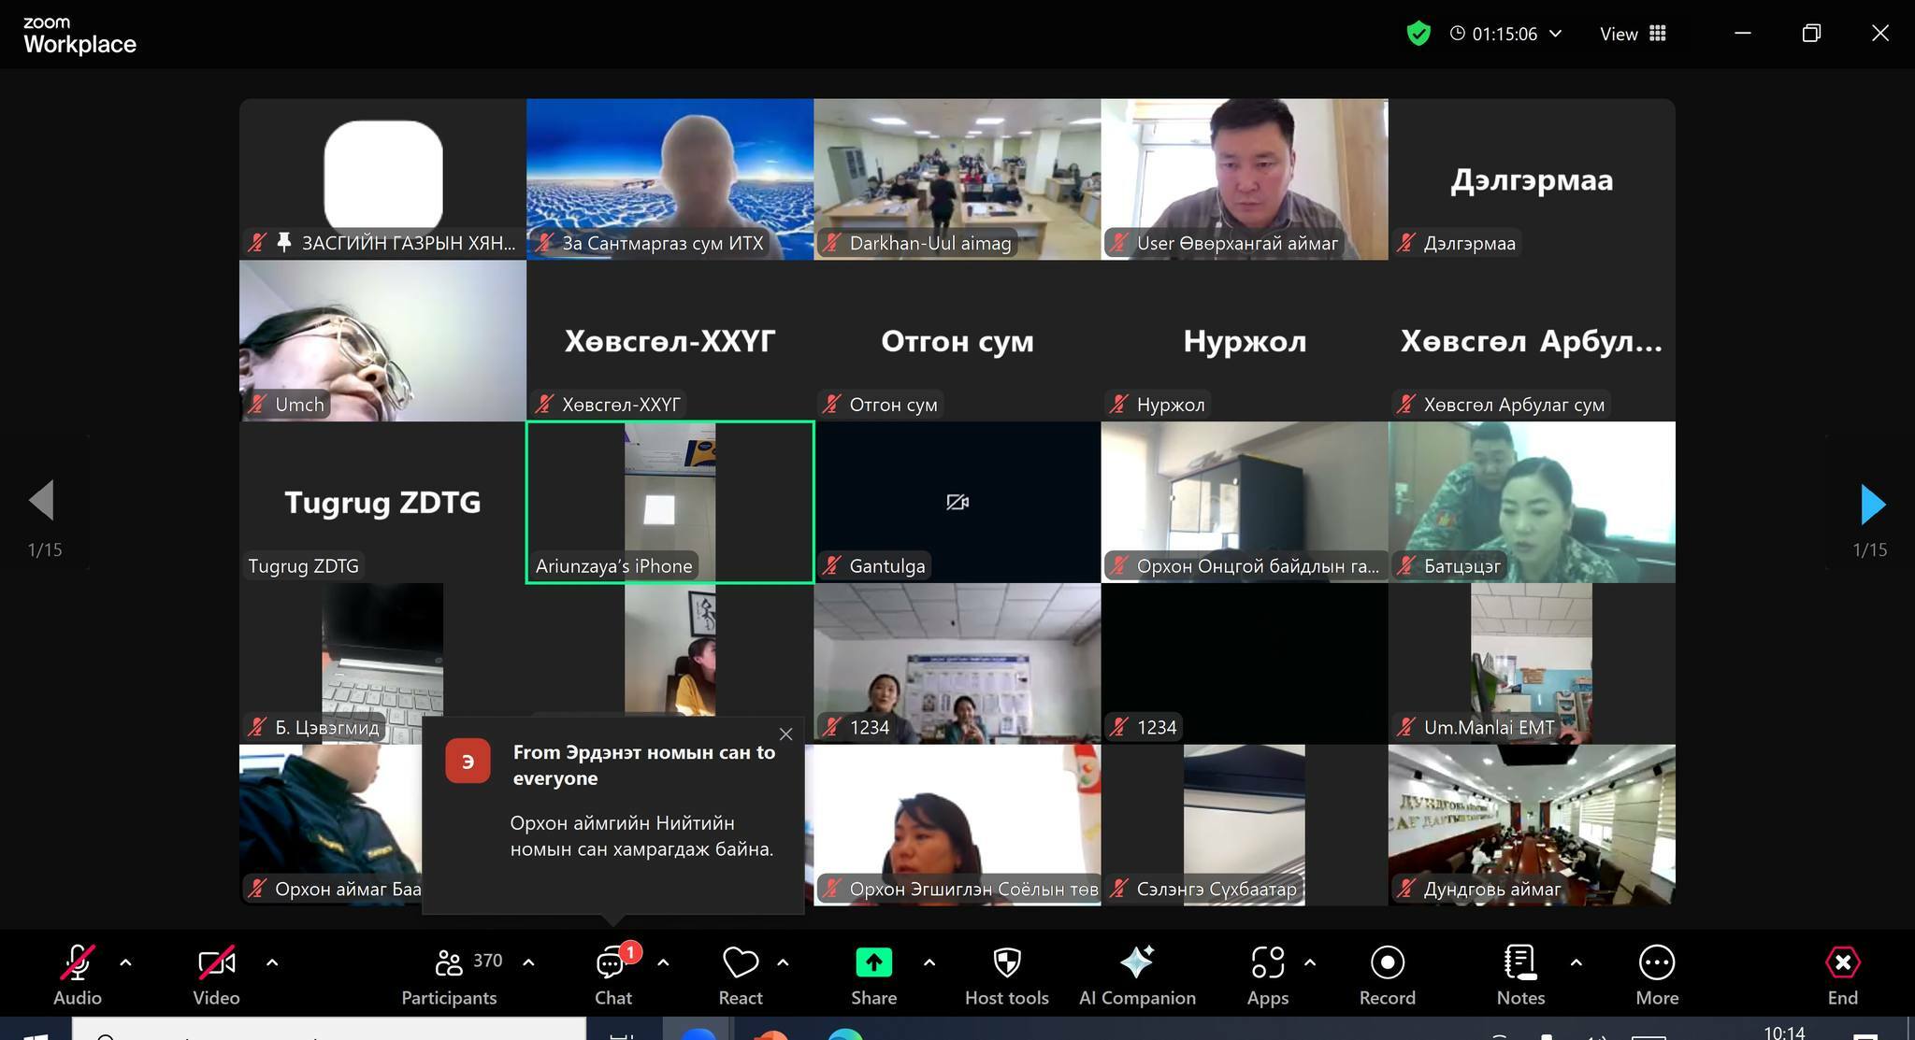
Task: Click the green encryption shield icon
Action: pyautogui.click(x=1418, y=35)
